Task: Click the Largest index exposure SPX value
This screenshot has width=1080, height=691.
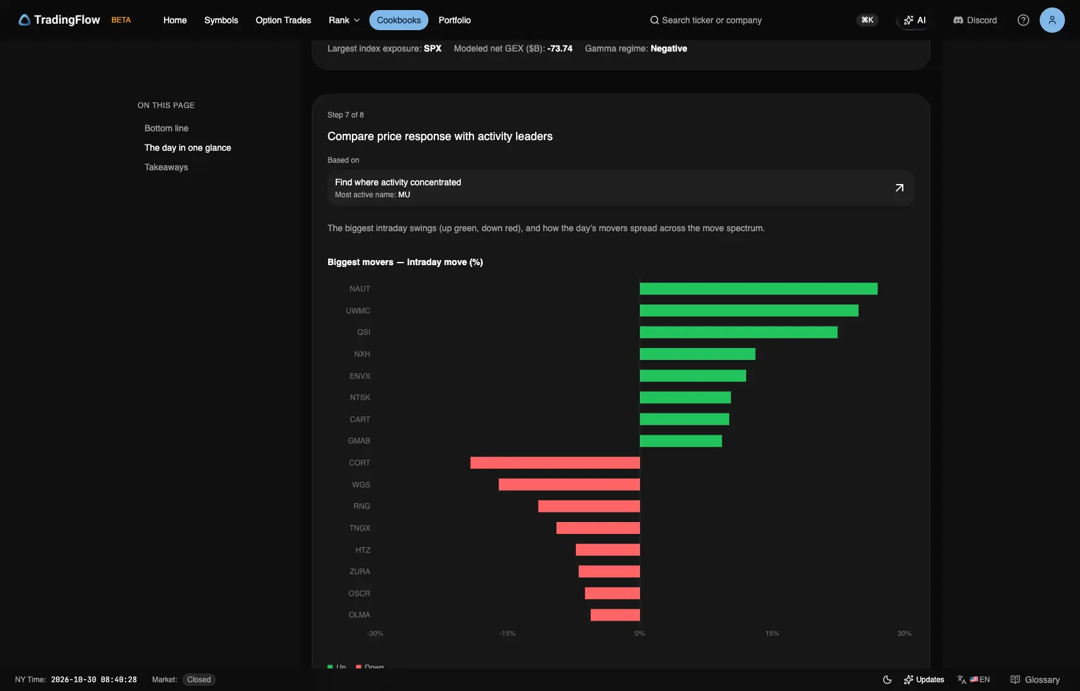Action: 433,48
